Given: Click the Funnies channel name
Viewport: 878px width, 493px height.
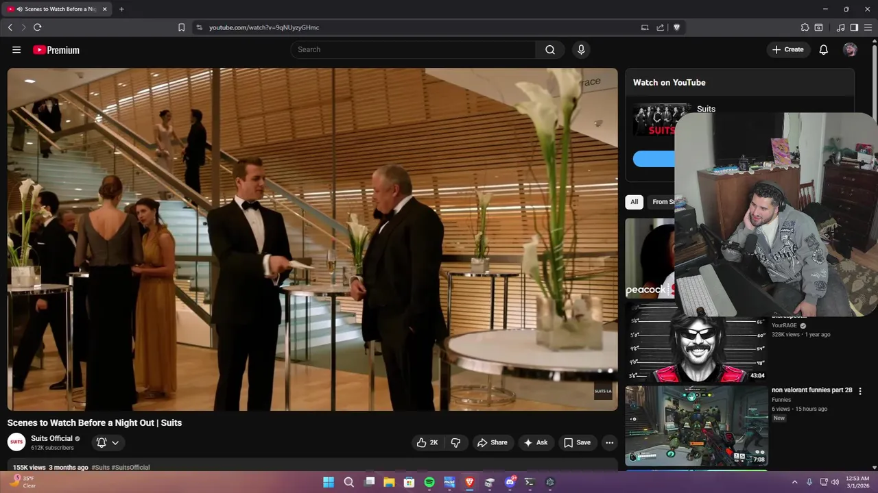Looking at the screenshot, I should [x=781, y=399].
